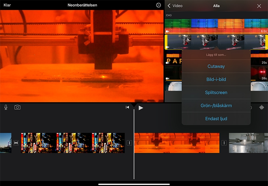Go back to Video library
The height and width of the screenshot is (186, 268).
(175, 6)
